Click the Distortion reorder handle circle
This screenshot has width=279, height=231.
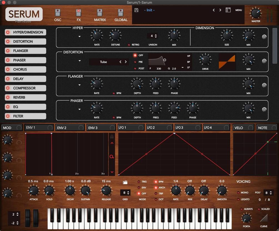coord(264,61)
